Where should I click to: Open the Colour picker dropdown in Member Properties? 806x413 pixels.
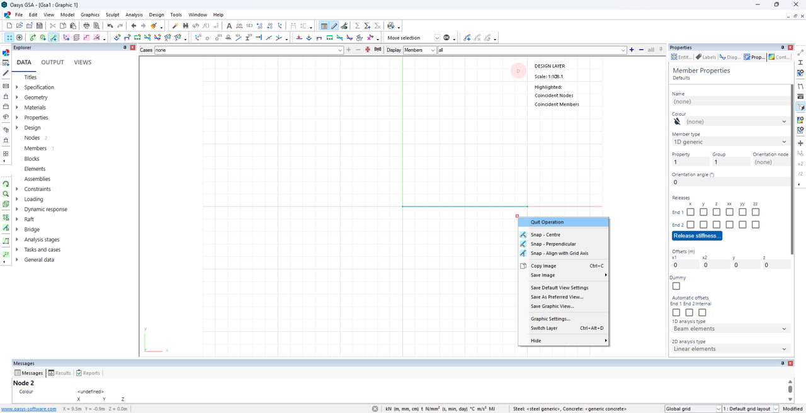735,122
